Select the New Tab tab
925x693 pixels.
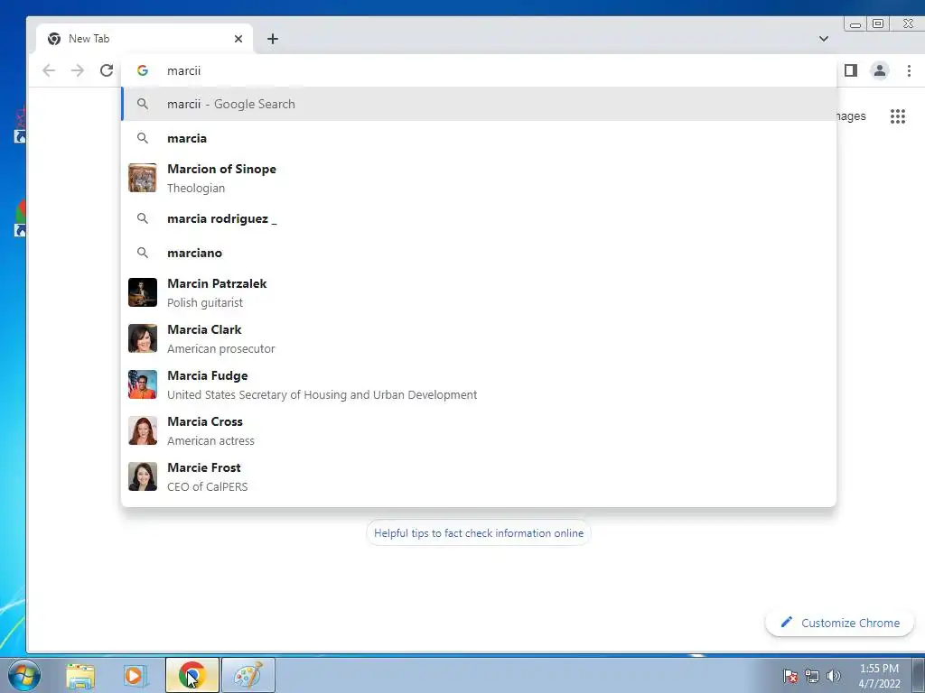pos(145,39)
